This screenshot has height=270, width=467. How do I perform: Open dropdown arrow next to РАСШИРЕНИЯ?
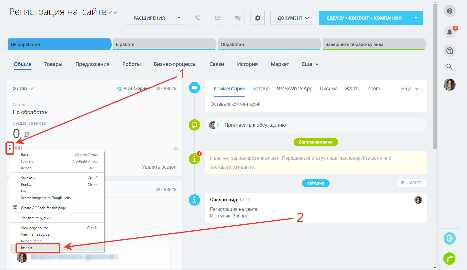click(179, 18)
